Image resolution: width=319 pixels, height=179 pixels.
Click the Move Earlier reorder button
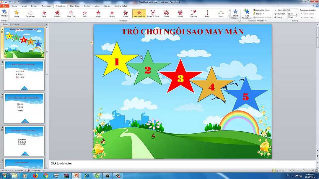pos(307,14)
